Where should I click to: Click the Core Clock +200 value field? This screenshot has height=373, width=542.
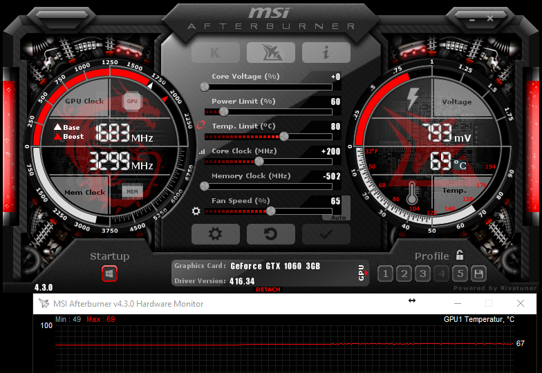(x=330, y=151)
